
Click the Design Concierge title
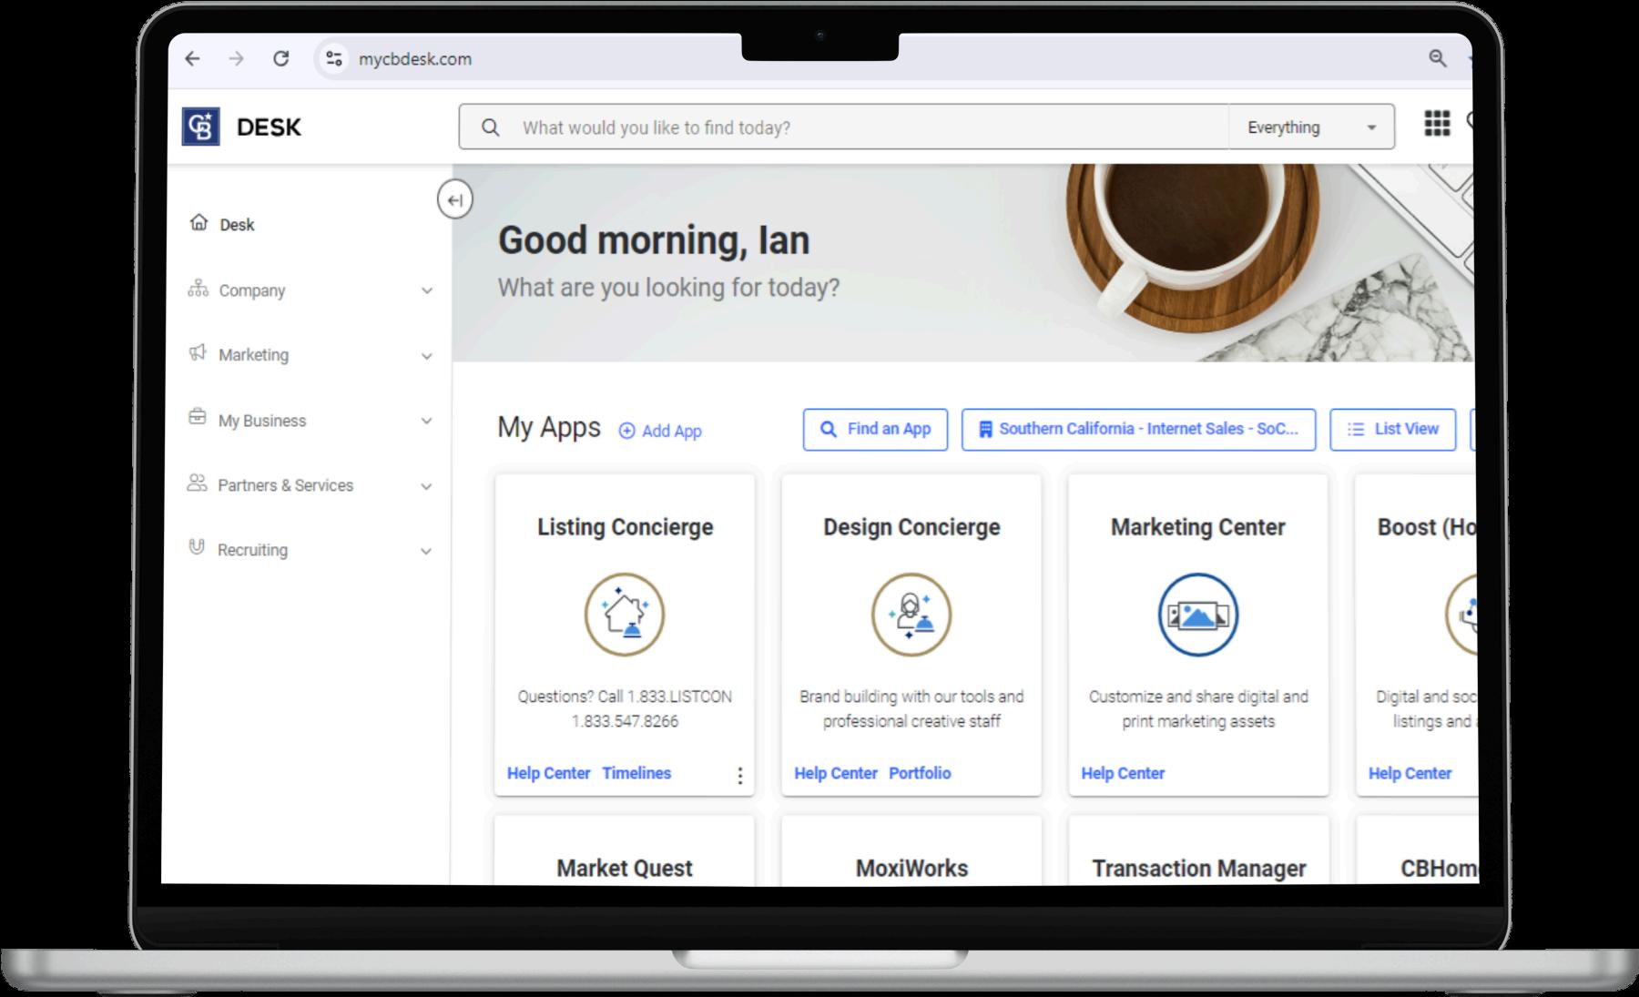point(911,527)
